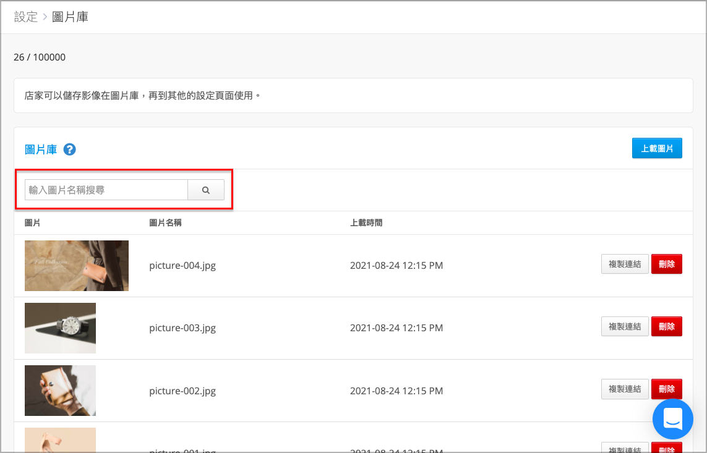
Task: Open the picture-004.jpg thumbnail
Action: tap(77, 266)
